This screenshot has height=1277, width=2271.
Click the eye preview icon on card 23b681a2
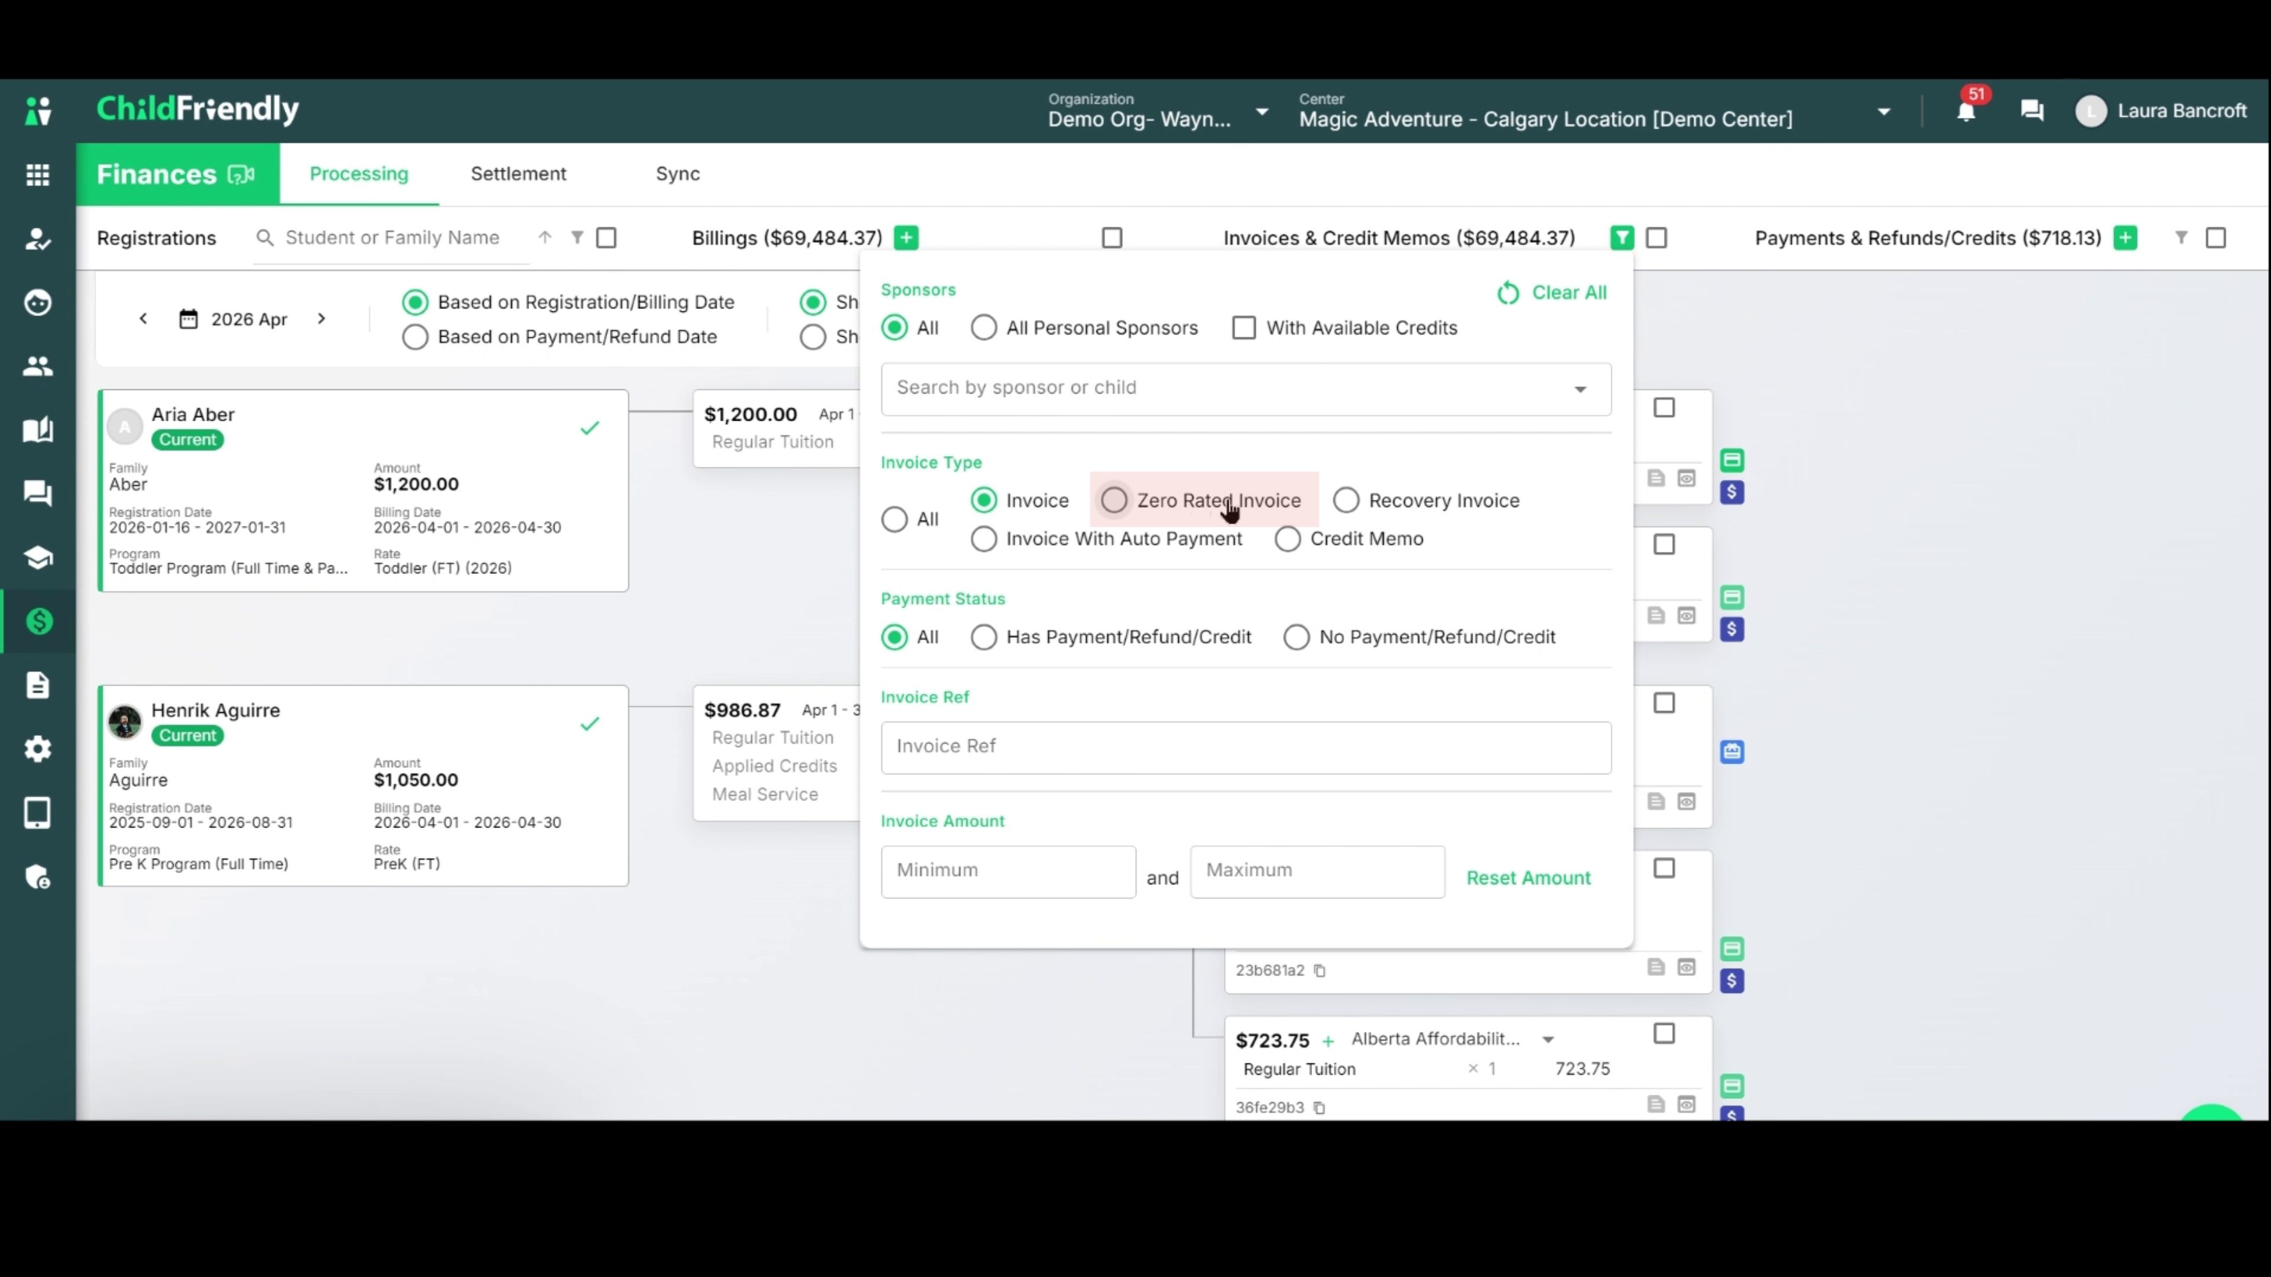[x=1686, y=967]
